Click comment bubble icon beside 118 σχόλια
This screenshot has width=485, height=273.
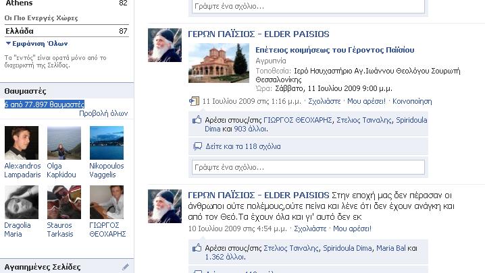[197, 146]
